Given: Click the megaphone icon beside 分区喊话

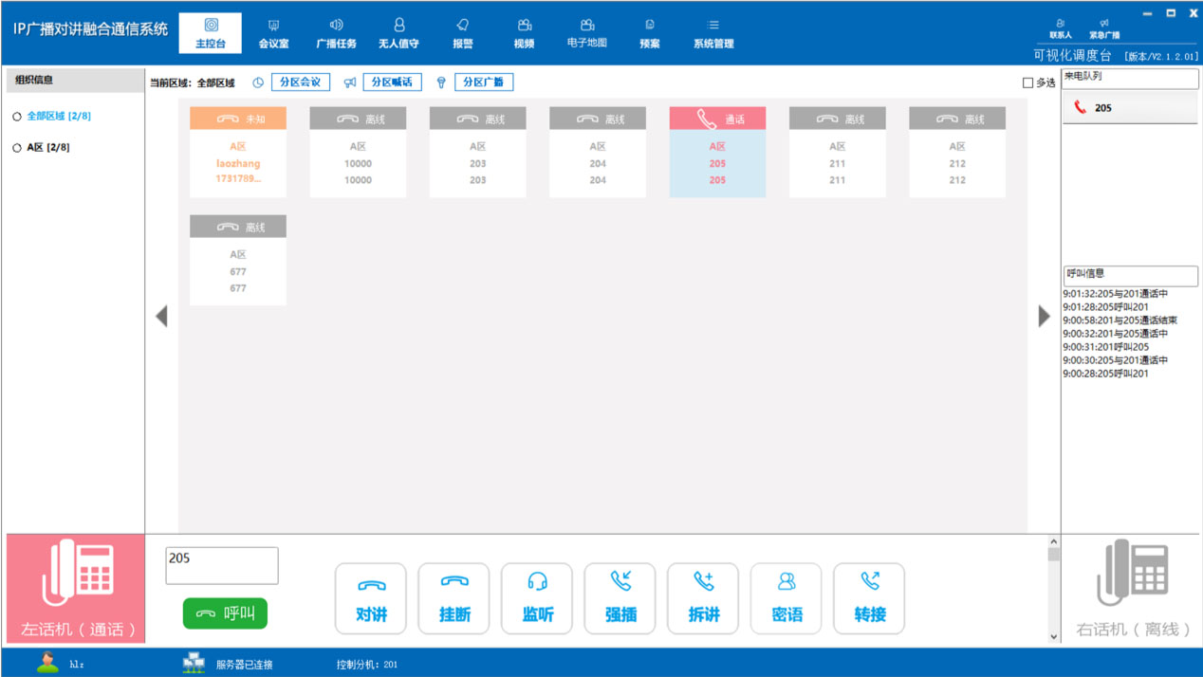Looking at the screenshot, I should click(350, 82).
